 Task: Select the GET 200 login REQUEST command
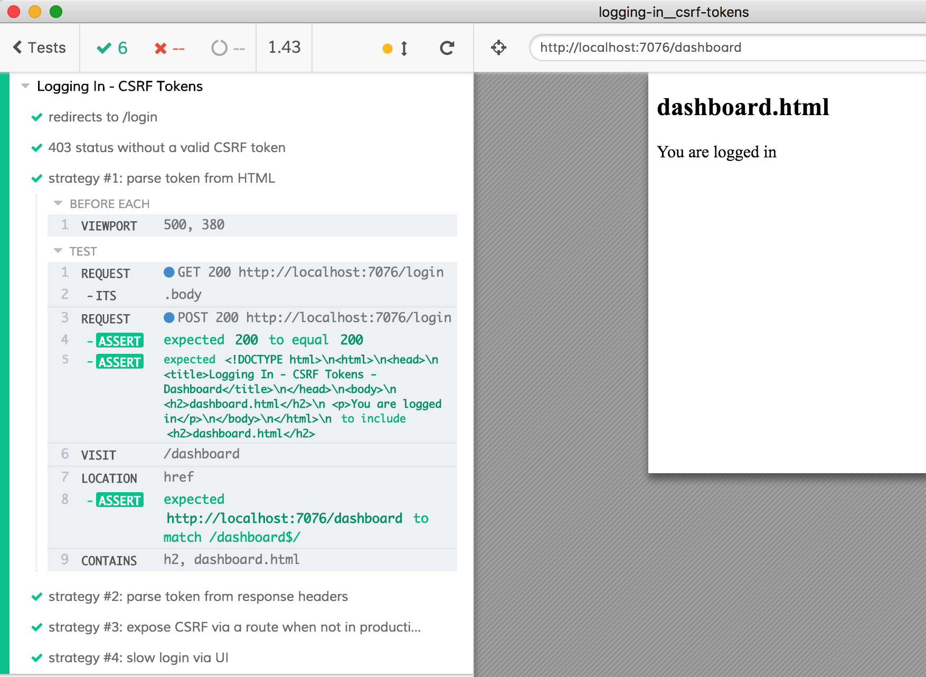(x=252, y=273)
